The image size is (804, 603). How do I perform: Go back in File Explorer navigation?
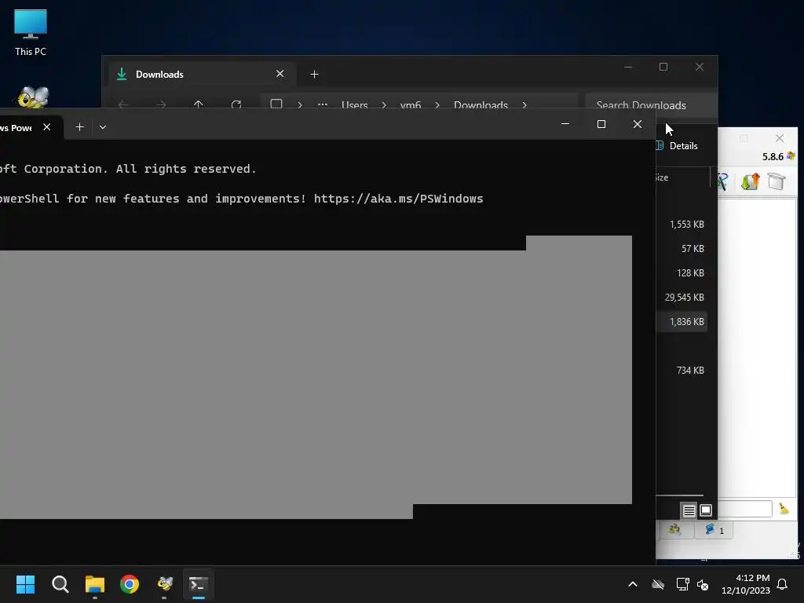click(123, 104)
